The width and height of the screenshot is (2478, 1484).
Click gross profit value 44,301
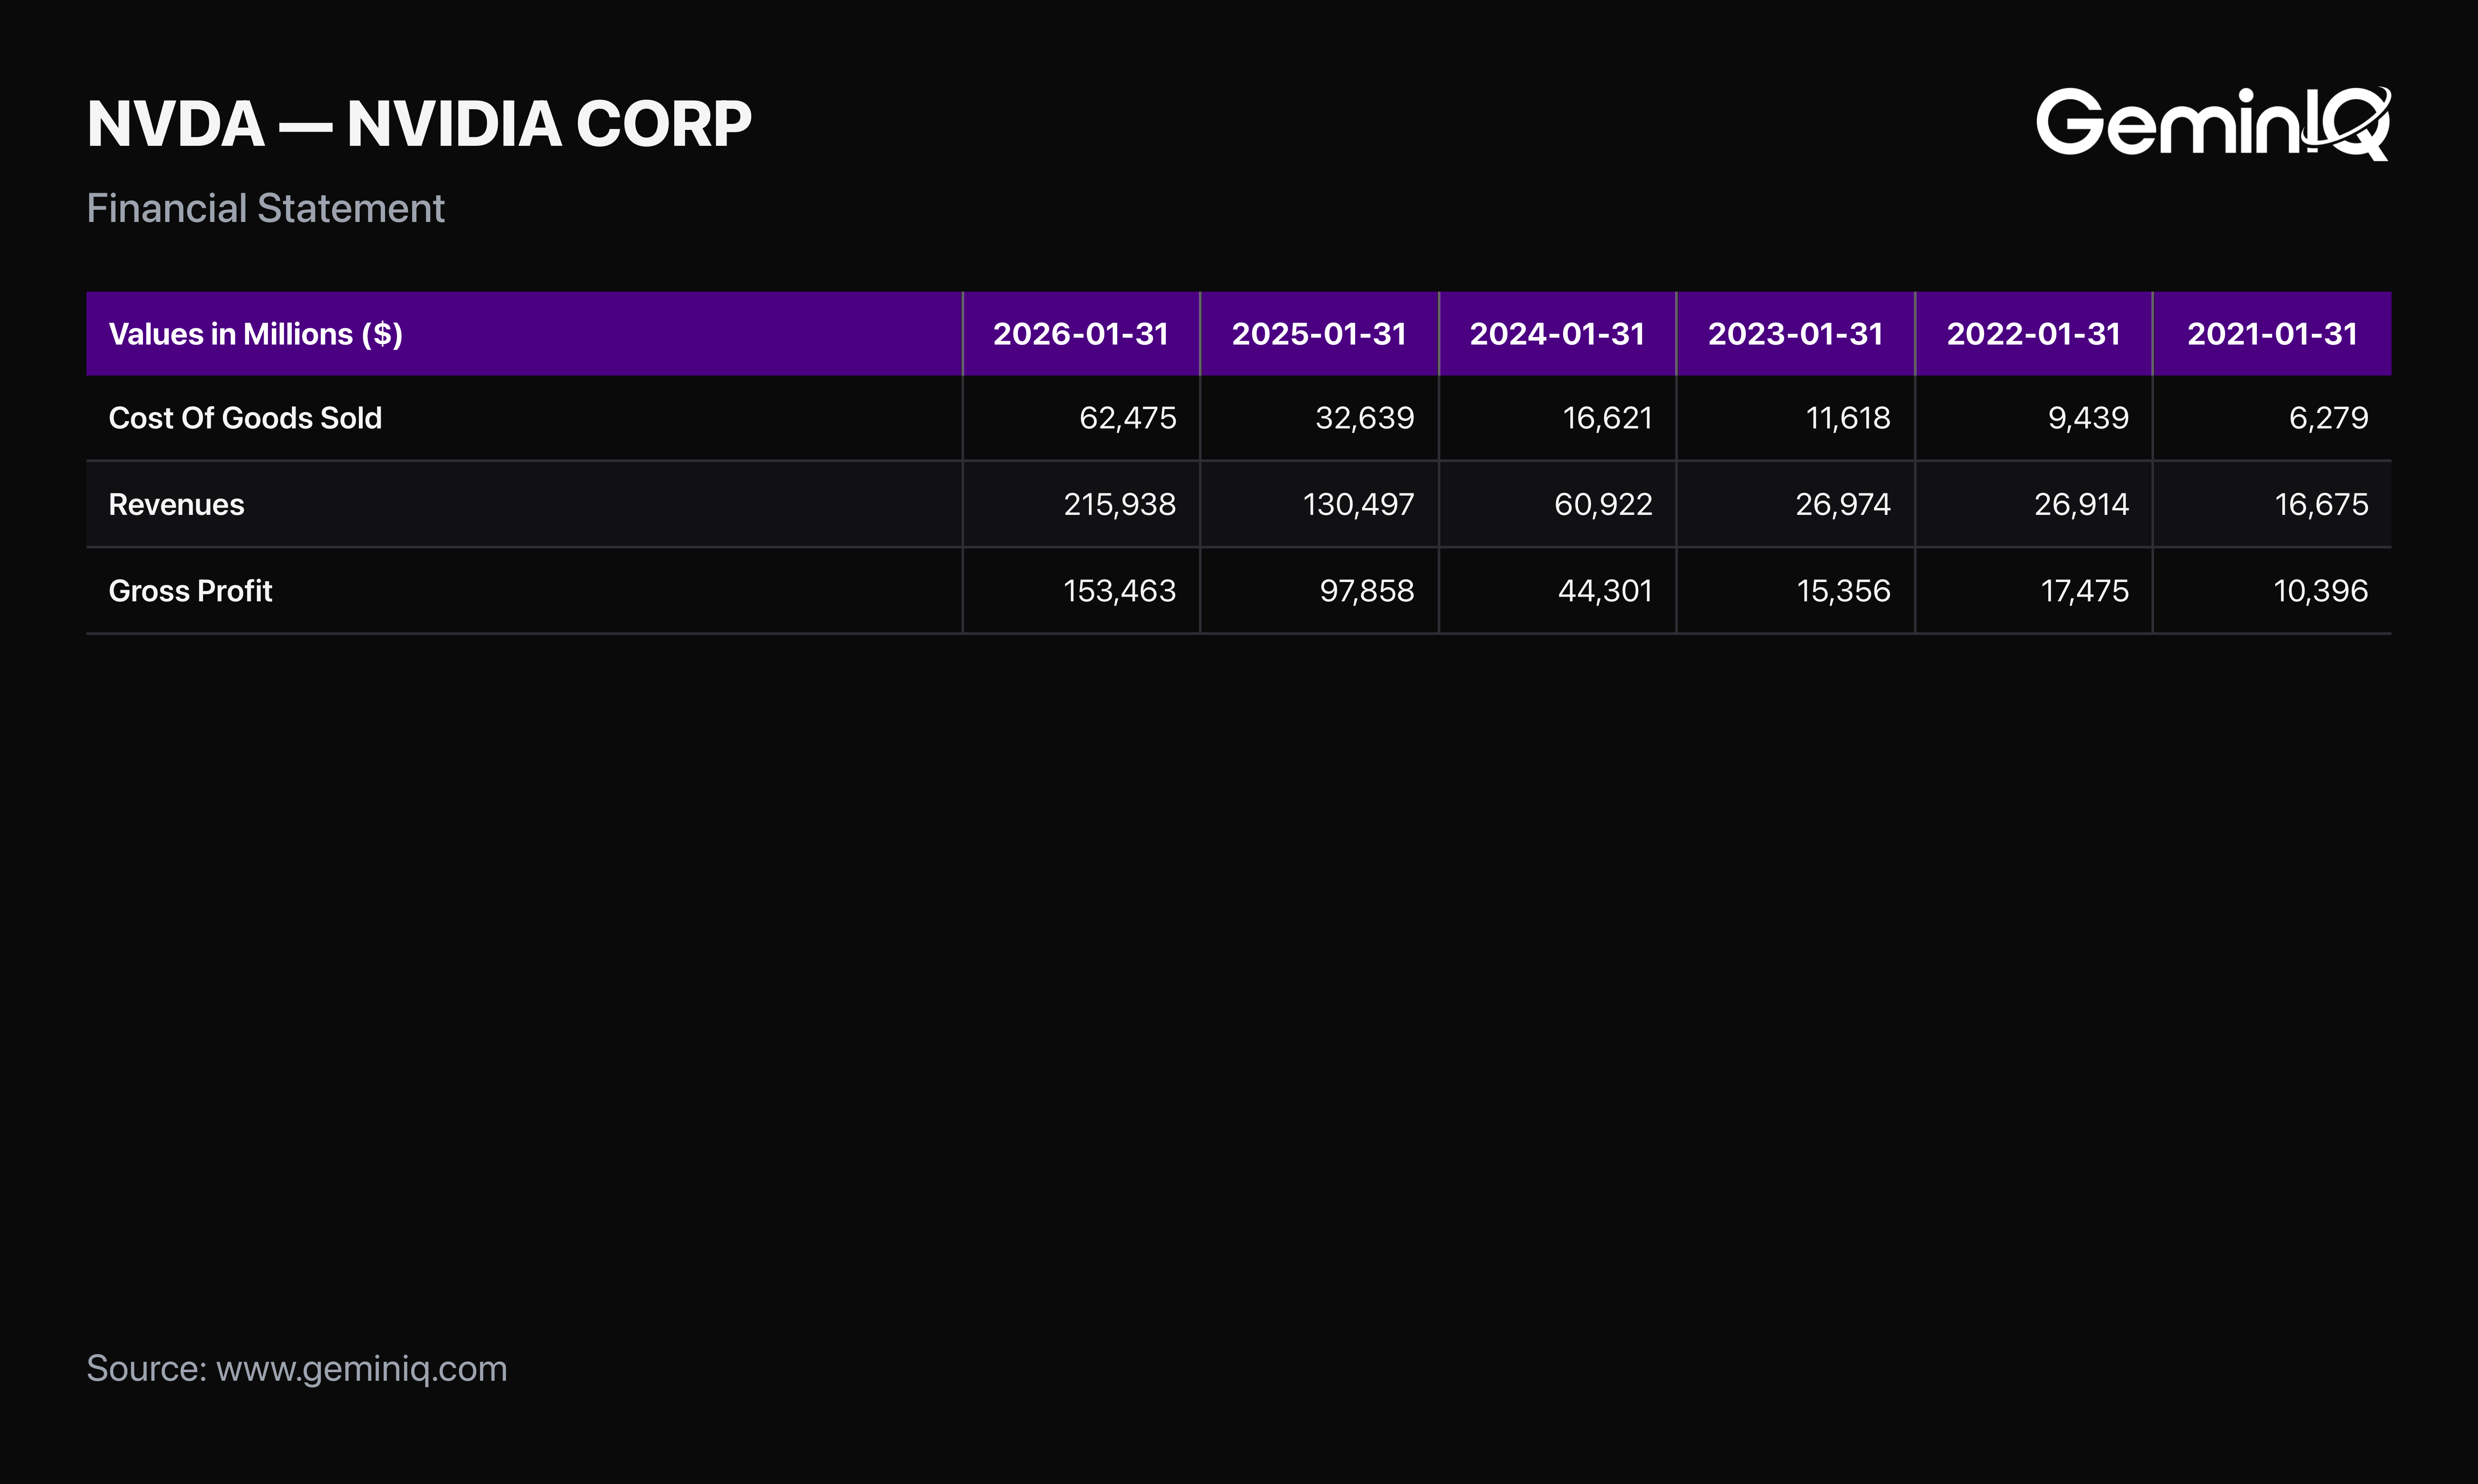click(1605, 591)
